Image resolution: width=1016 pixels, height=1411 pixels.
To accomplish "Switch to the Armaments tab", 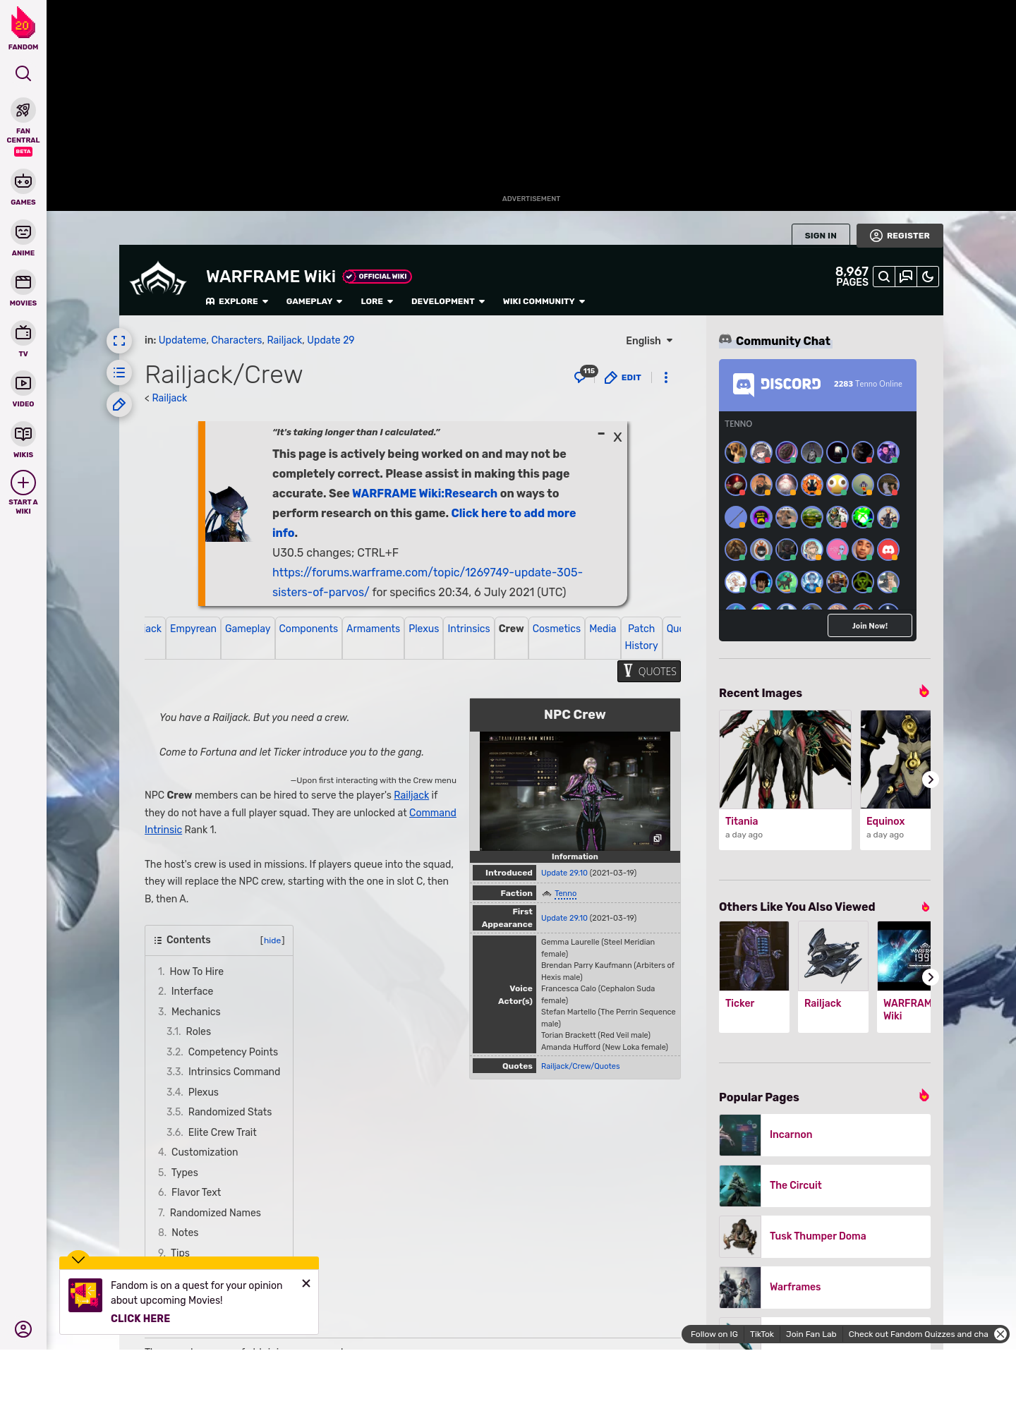I will (x=373, y=629).
